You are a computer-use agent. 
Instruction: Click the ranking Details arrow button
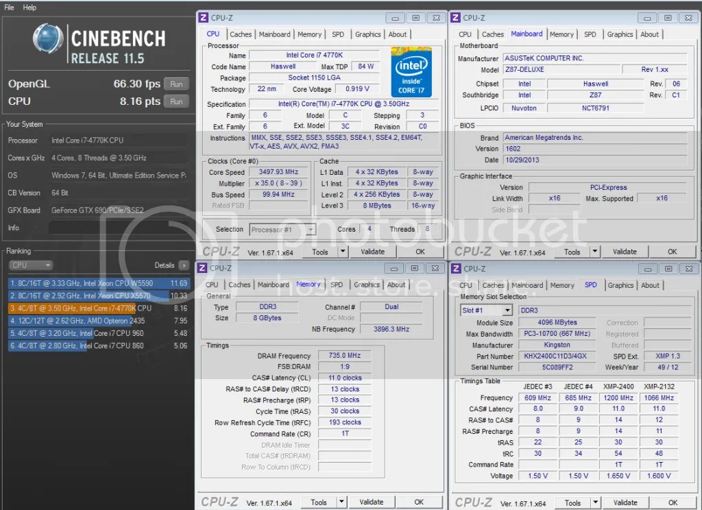[184, 265]
